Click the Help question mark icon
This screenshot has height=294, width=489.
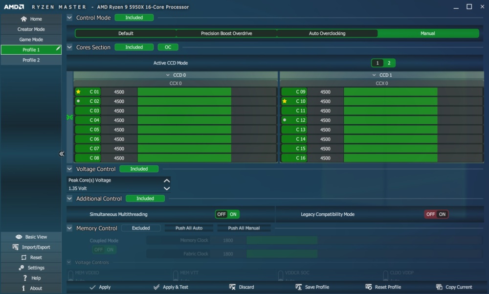click(x=25, y=278)
